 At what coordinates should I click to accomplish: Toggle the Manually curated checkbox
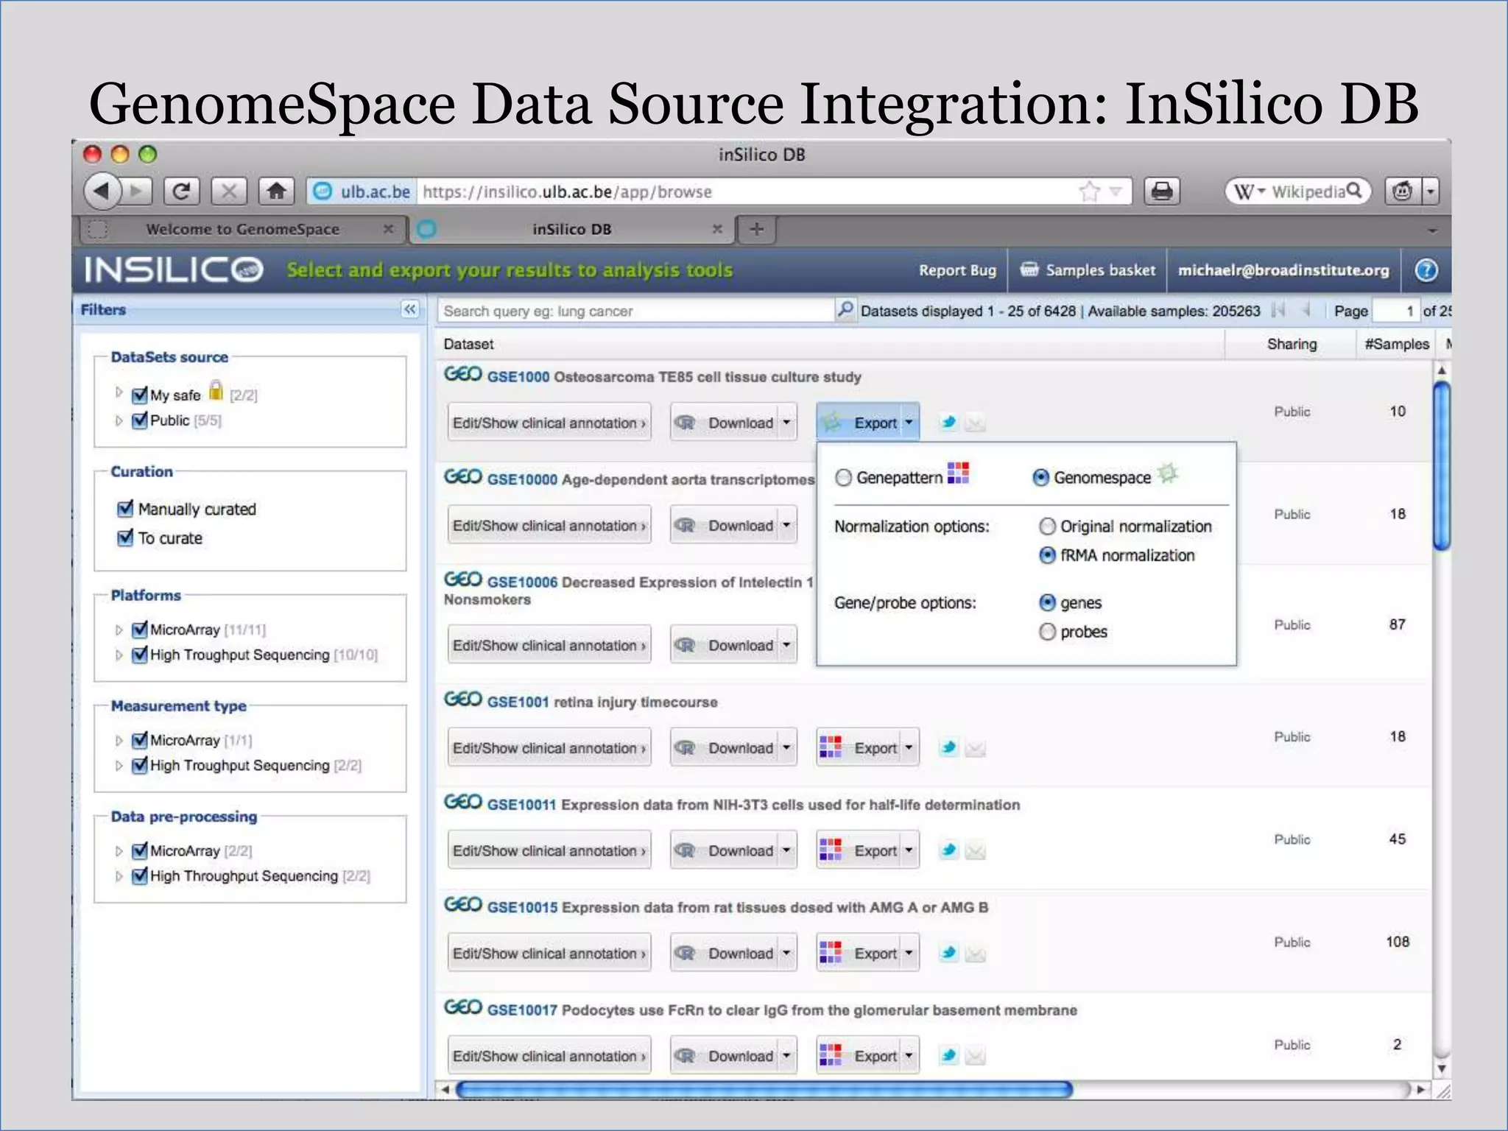pyautogui.click(x=125, y=508)
